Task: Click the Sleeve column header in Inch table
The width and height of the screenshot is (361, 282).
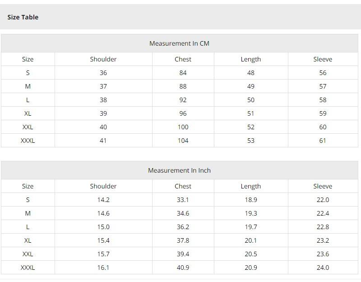Action: tap(323, 186)
